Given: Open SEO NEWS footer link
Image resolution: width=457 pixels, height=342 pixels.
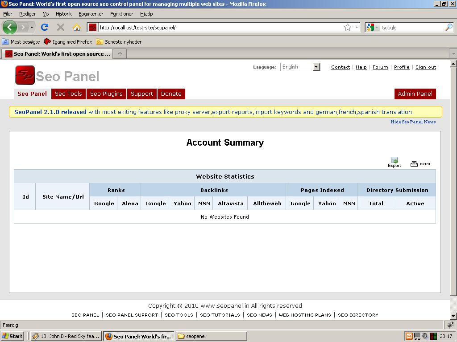Looking at the screenshot, I should point(259,315).
